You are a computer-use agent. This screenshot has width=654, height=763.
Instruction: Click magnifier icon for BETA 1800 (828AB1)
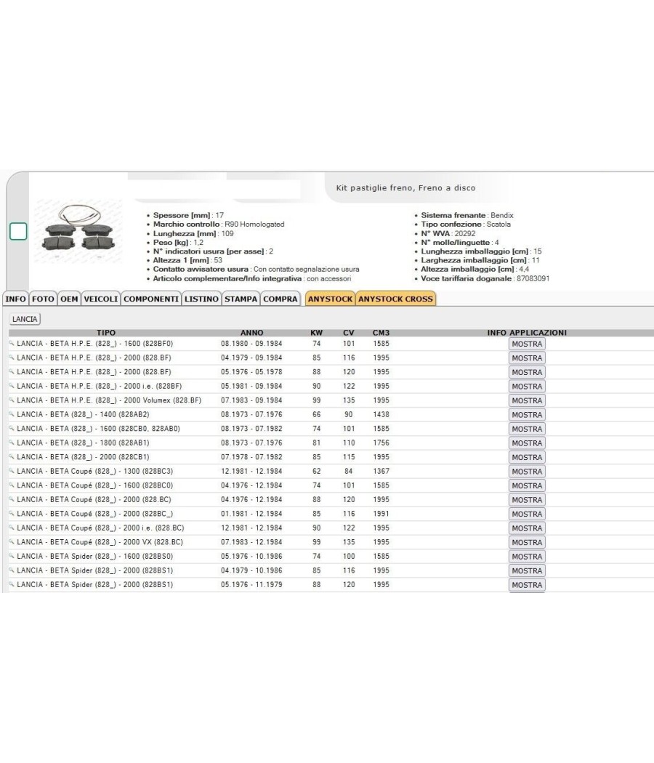(x=12, y=443)
